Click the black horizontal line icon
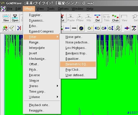138x115 pixels. pyautogui.click(x=74, y=28)
